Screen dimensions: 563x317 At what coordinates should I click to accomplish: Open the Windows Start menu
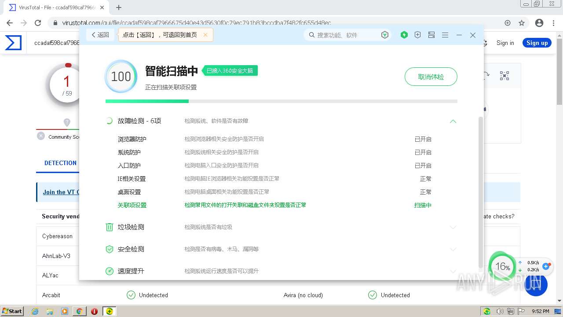pyautogui.click(x=12, y=311)
